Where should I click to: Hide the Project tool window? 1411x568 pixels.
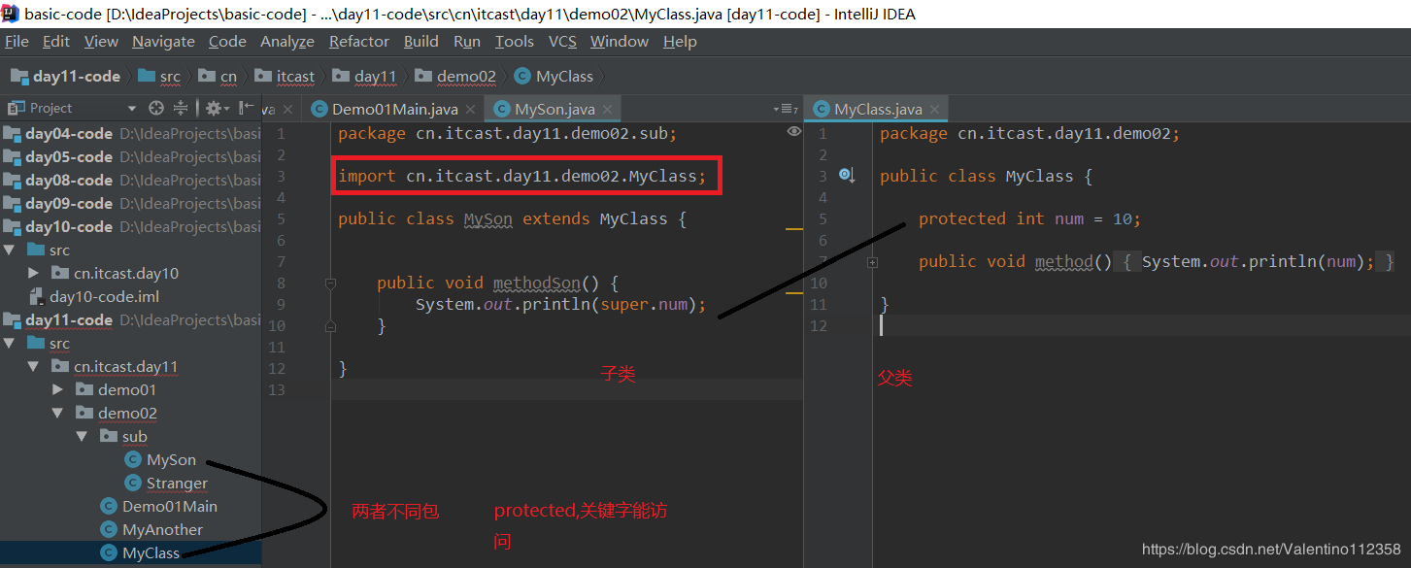point(248,108)
